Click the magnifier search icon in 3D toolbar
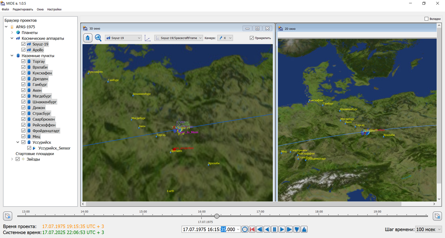The height and width of the screenshot is (238, 445). pos(98,38)
